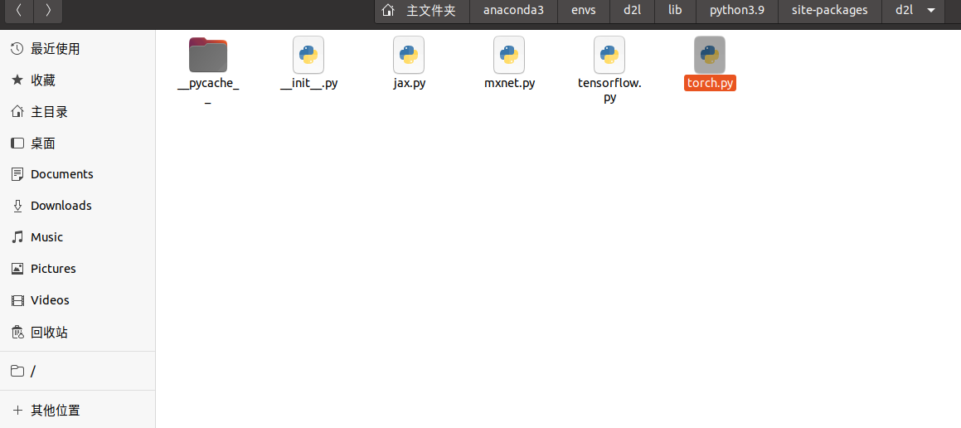This screenshot has width=961, height=428.
Task: Click the star icon beside 收藏
Action: click(x=17, y=80)
